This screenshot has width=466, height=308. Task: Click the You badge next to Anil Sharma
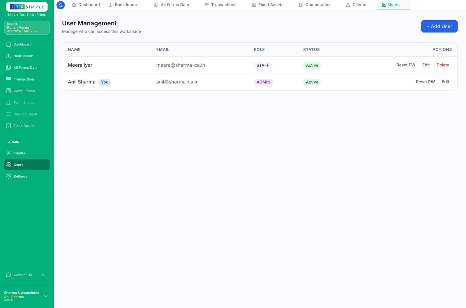105,82
